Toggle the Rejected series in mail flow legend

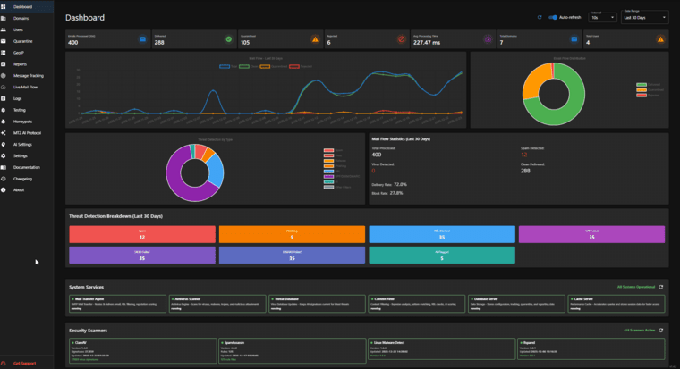[301, 67]
